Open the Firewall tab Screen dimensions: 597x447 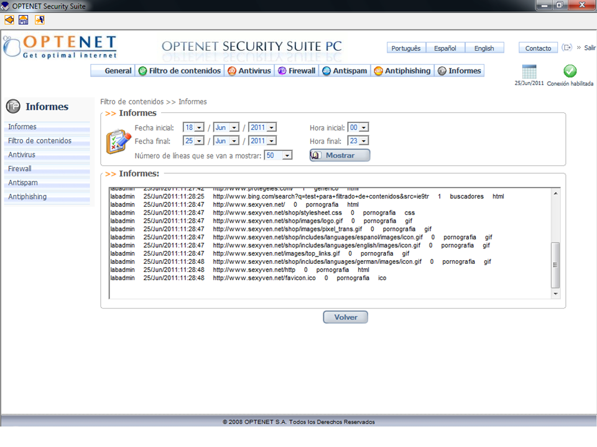point(297,71)
